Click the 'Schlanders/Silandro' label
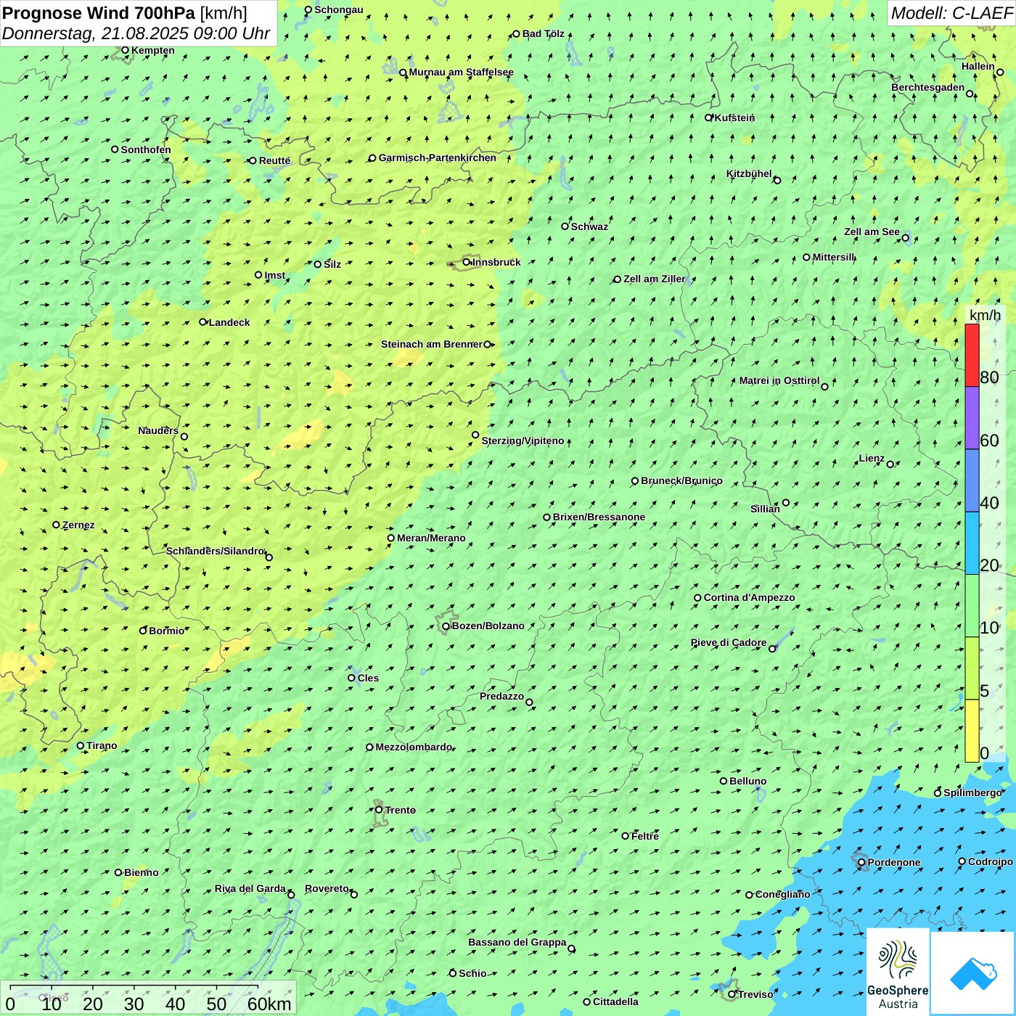Screen dimensions: 1016x1016 [215, 551]
